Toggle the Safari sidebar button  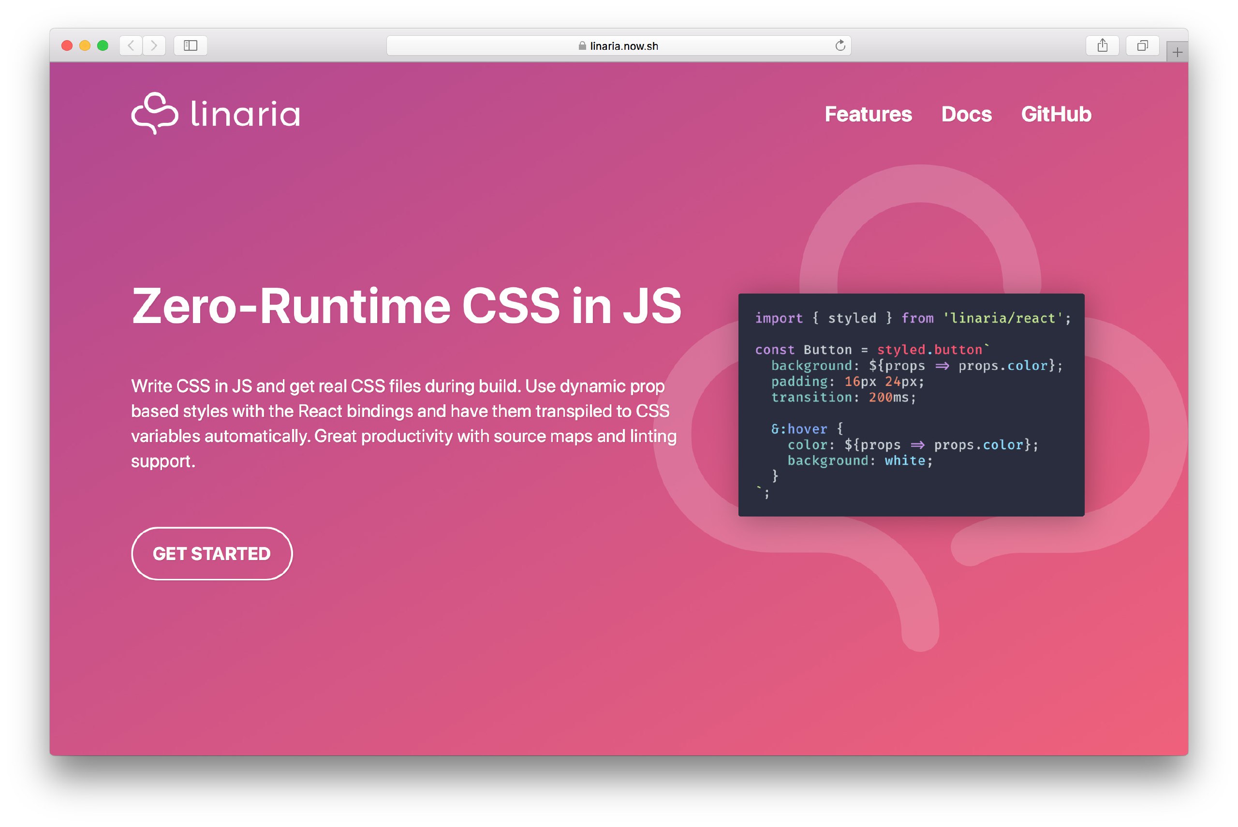[191, 46]
